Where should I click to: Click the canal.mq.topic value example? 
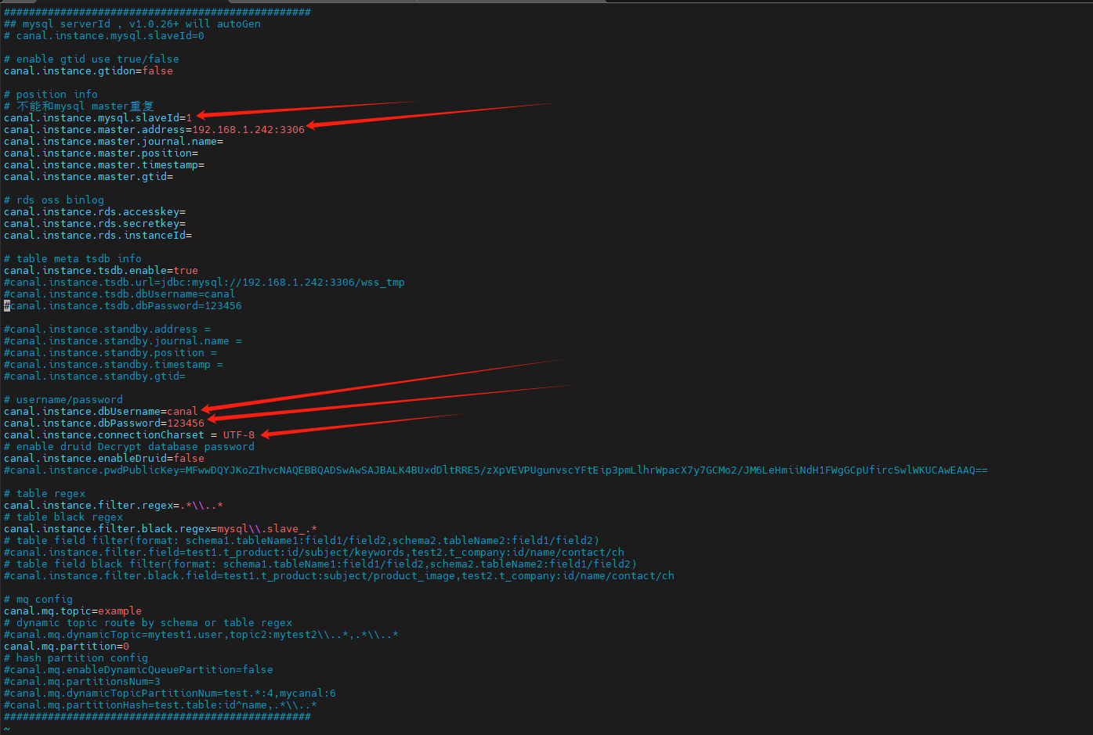point(120,611)
